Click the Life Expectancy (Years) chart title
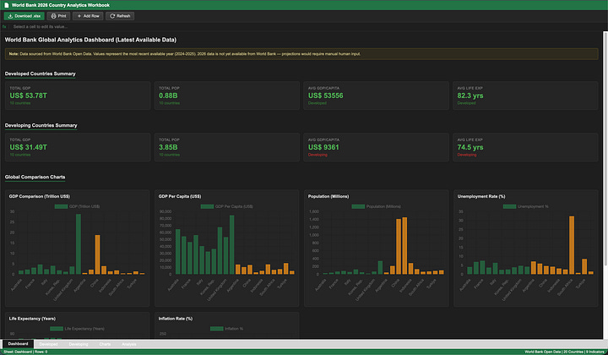 tap(32, 319)
